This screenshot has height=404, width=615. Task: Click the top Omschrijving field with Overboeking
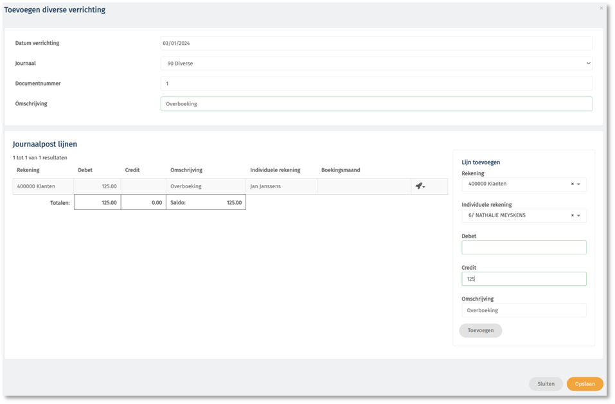point(376,104)
